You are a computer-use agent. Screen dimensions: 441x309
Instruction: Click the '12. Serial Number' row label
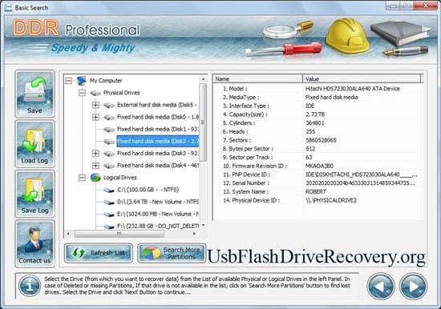coord(246,183)
